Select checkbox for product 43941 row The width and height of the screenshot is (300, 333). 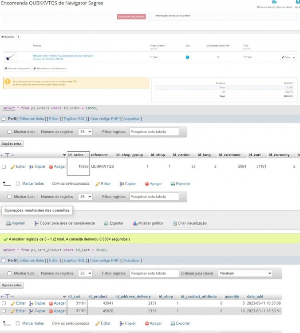(x=4, y=304)
